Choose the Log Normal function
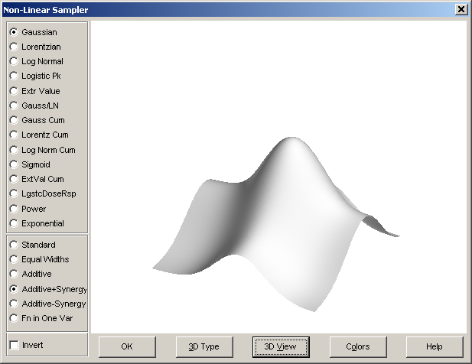This screenshot has width=472, height=364. 37,61
